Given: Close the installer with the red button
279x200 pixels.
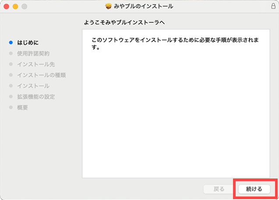Looking at the screenshot, I should 6,7.
